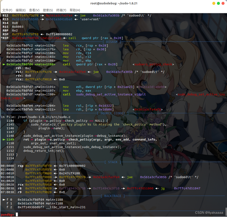Click source line 1148
This screenshot has width=227, height=217.
click(67, 136)
